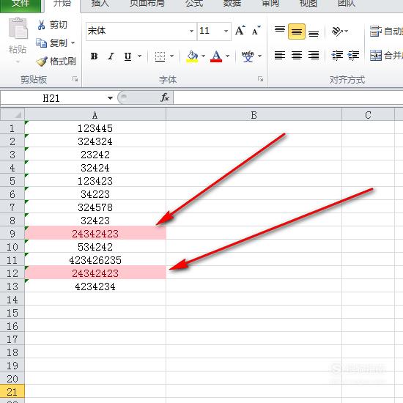Click the select-all corner triangle
This screenshot has width=403, height=403.
coord(12,114)
